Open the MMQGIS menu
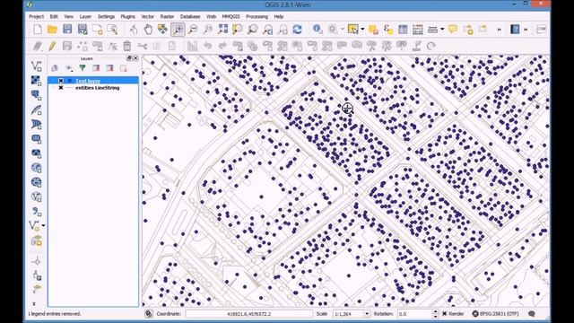 click(x=230, y=16)
